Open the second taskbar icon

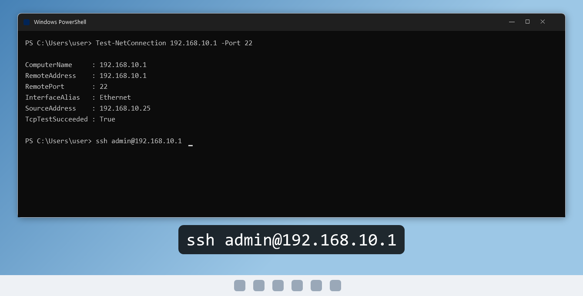pos(259,286)
